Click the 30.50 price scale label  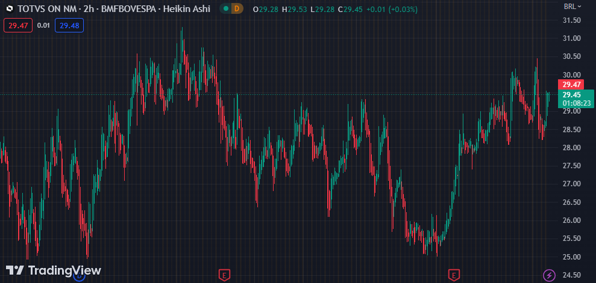coord(572,56)
